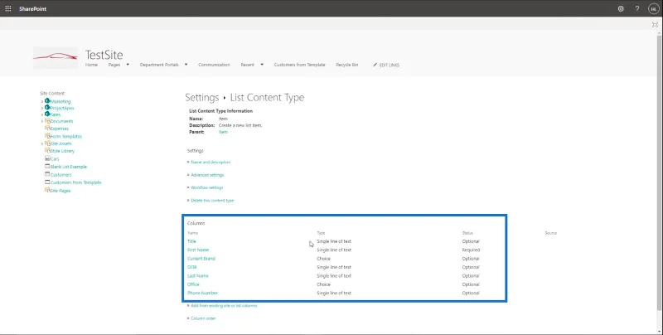Image resolution: width=663 pixels, height=335 pixels.
Task: Click the TestSite car logo
Action: [x=56, y=57]
